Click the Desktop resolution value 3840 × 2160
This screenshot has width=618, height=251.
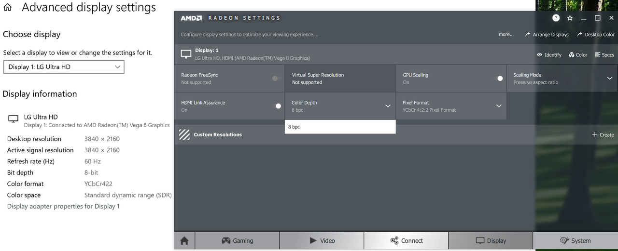point(102,139)
